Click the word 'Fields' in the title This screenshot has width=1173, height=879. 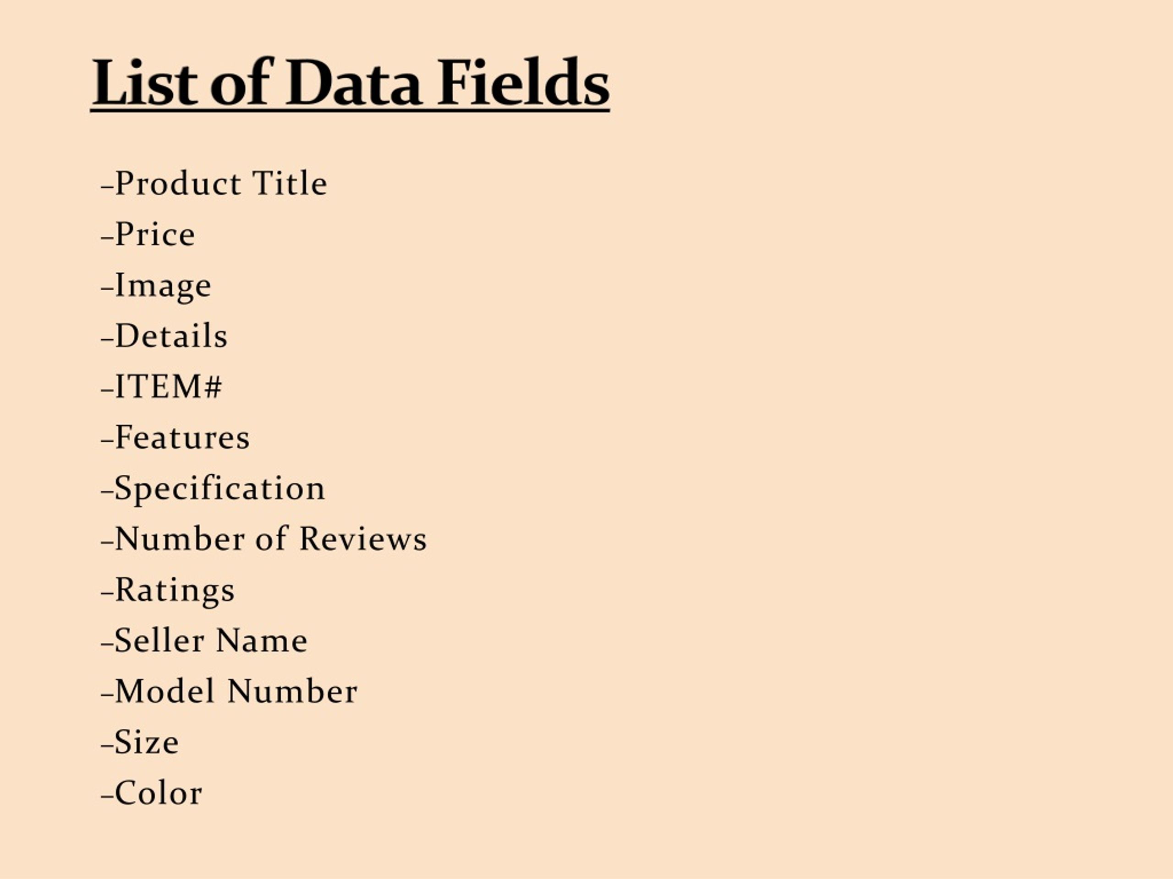coord(523,82)
